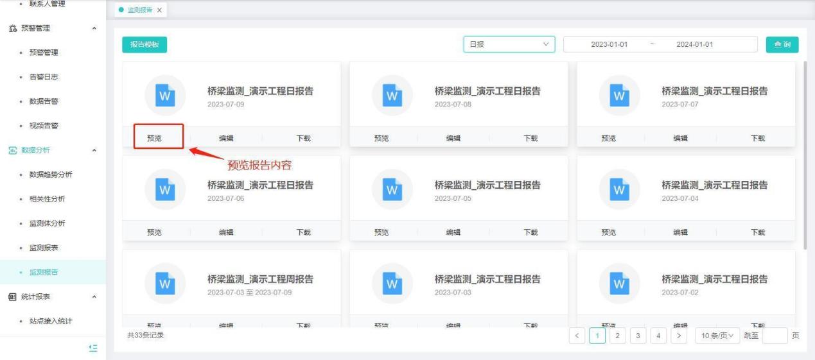Close the 监测报告 tab with X
The width and height of the screenshot is (815, 360).
[x=159, y=10]
